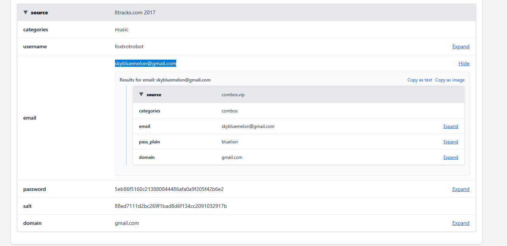Click the combos.vip source header text

(233, 95)
